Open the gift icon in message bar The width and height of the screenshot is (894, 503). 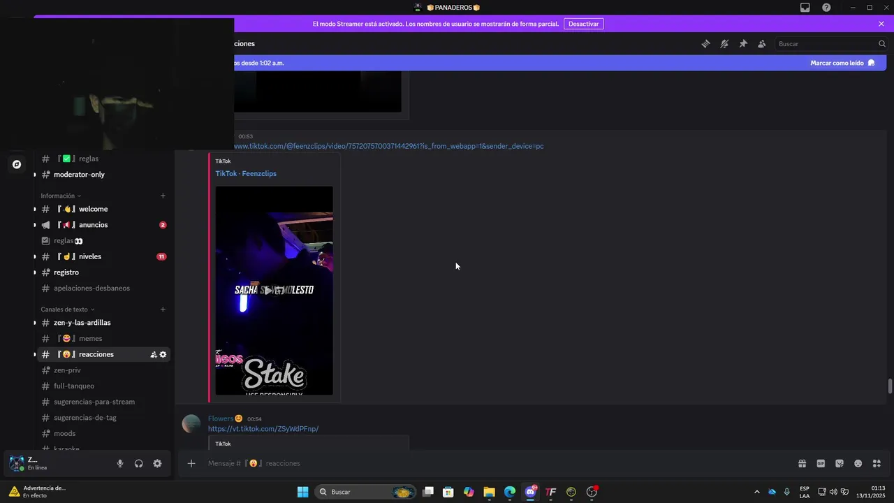pos(802,463)
